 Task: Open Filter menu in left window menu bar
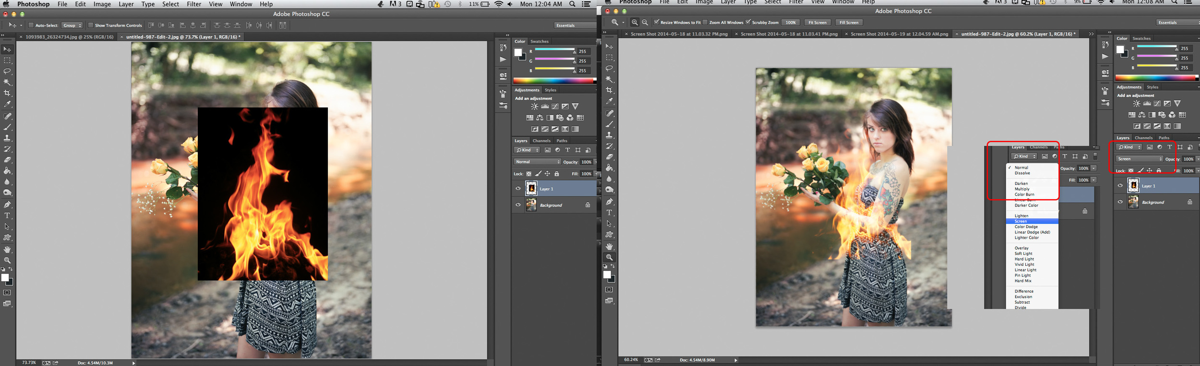(x=194, y=4)
